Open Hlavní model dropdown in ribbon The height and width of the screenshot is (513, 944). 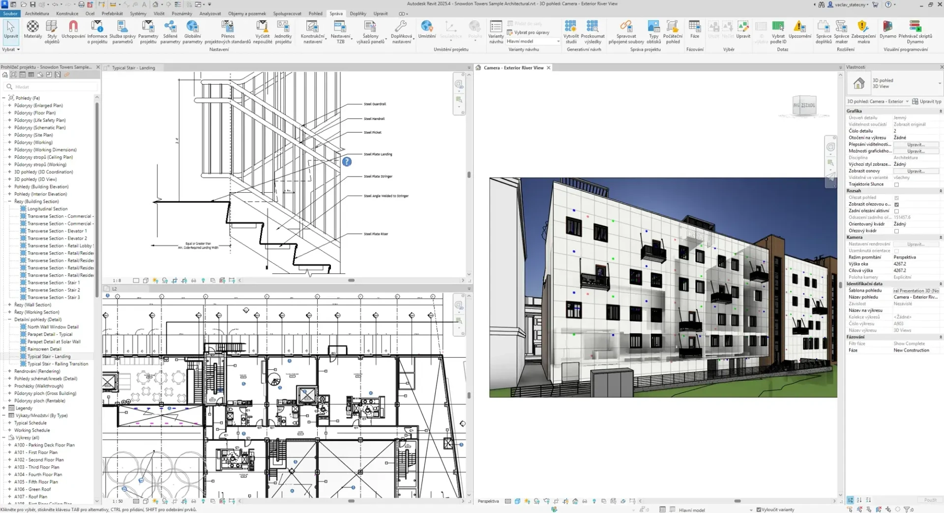[533, 41]
